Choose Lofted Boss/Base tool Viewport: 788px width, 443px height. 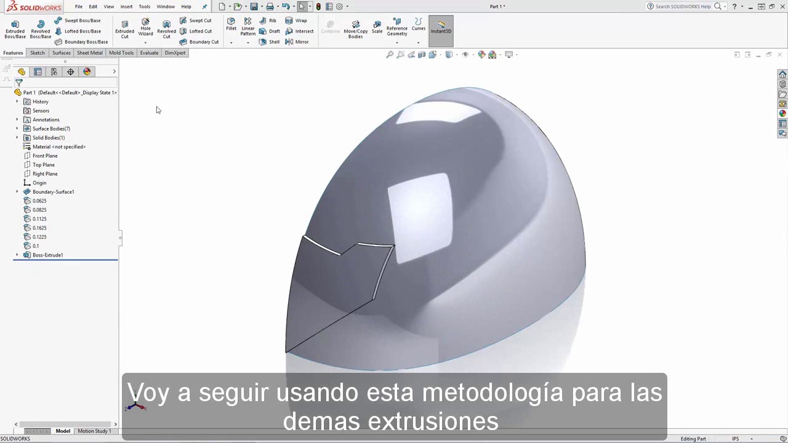[78, 31]
